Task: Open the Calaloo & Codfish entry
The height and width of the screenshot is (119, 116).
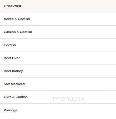Action: [x=58, y=32]
